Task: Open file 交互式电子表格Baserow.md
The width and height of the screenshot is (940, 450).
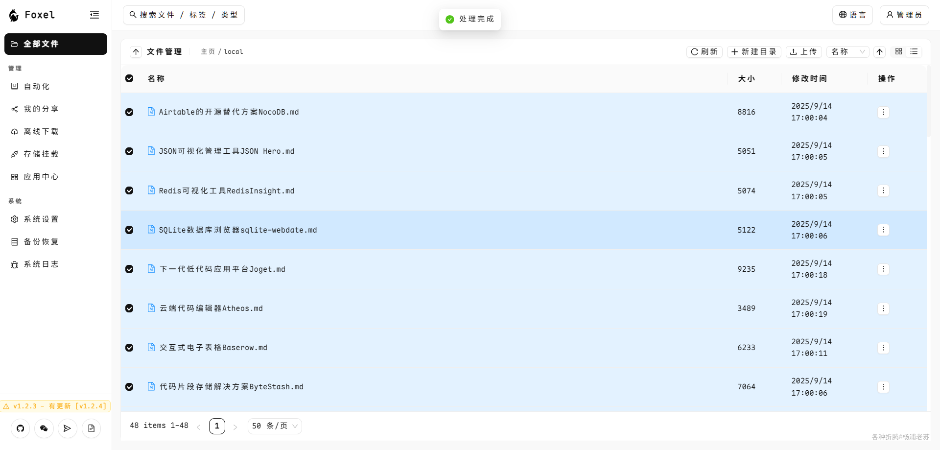Action: coord(213,348)
